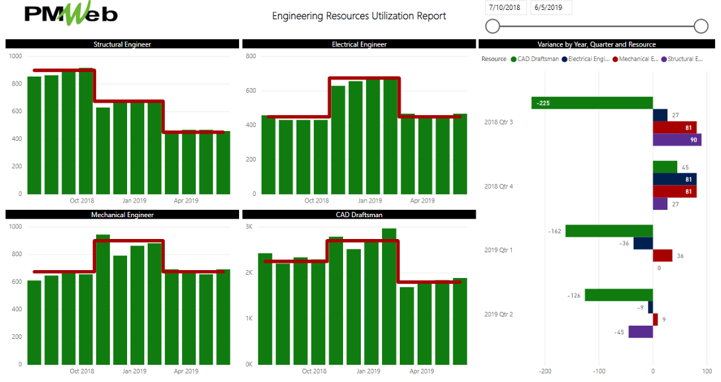Click the 2018 Qtr 4 axis label

click(x=499, y=186)
